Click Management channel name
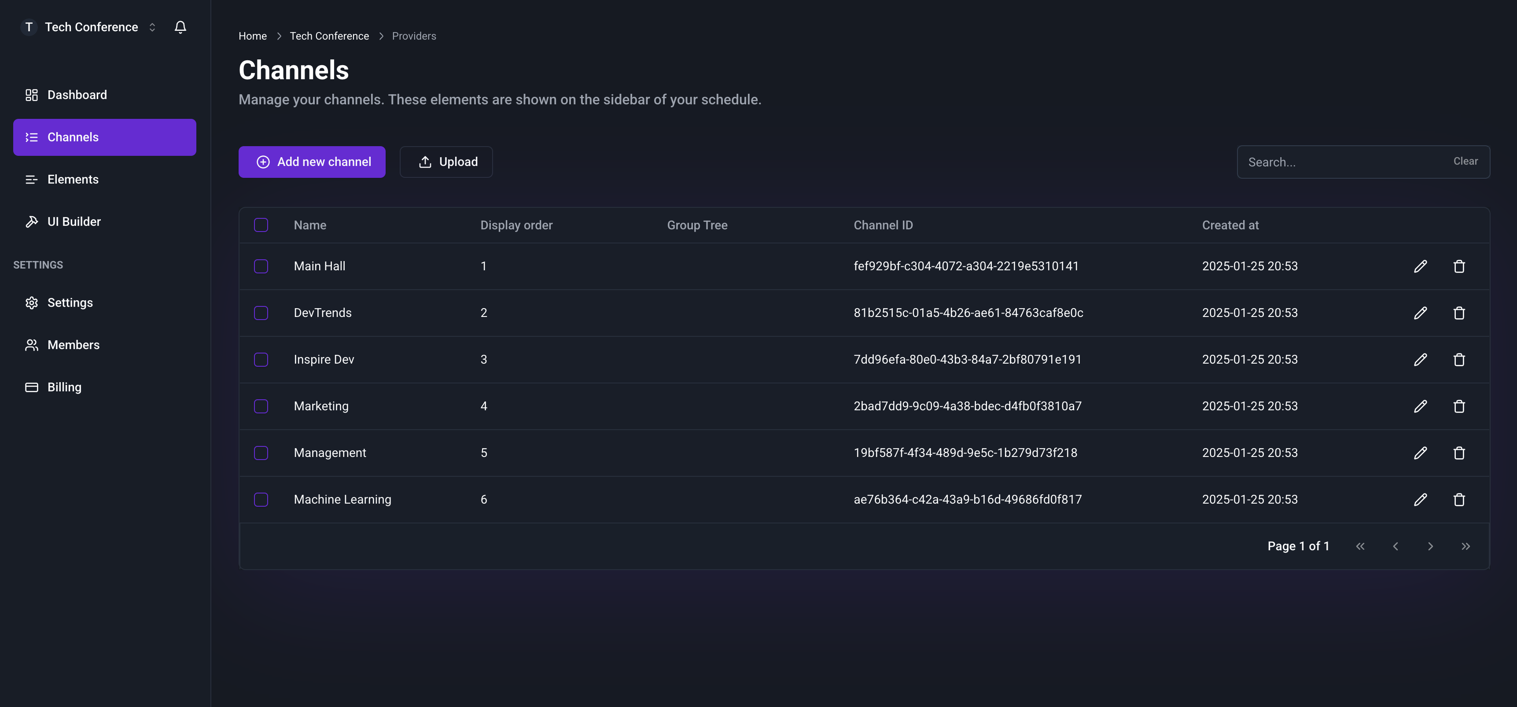1517x707 pixels. point(330,453)
